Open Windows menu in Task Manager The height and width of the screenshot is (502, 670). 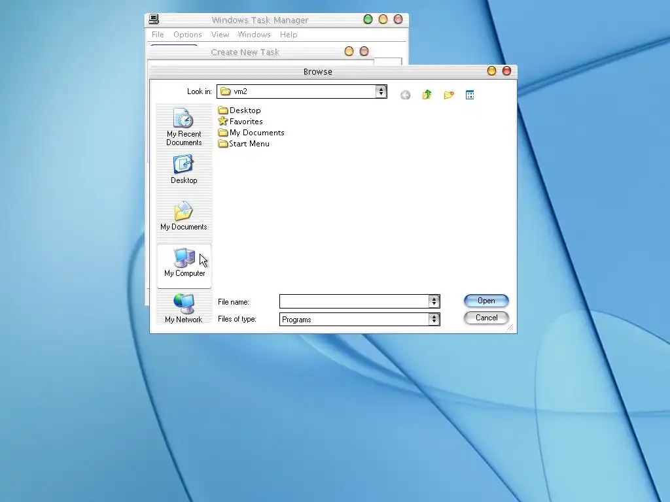click(x=255, y=35)
